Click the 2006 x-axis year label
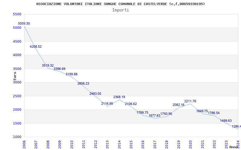Screen dimensions: 241x150 point(24,144)
